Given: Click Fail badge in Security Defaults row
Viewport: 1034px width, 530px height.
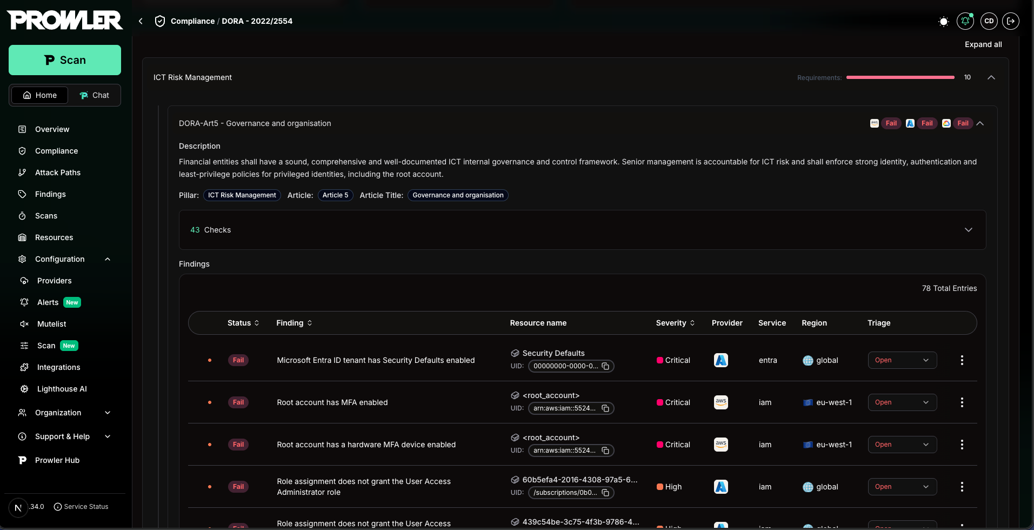Looking at the screenshot, I should coord(238,360).
